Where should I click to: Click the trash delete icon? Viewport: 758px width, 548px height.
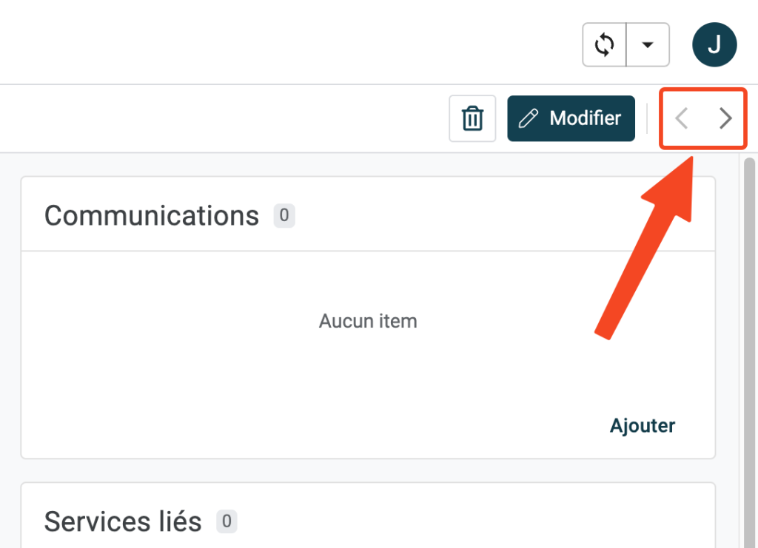coord(472,118)
